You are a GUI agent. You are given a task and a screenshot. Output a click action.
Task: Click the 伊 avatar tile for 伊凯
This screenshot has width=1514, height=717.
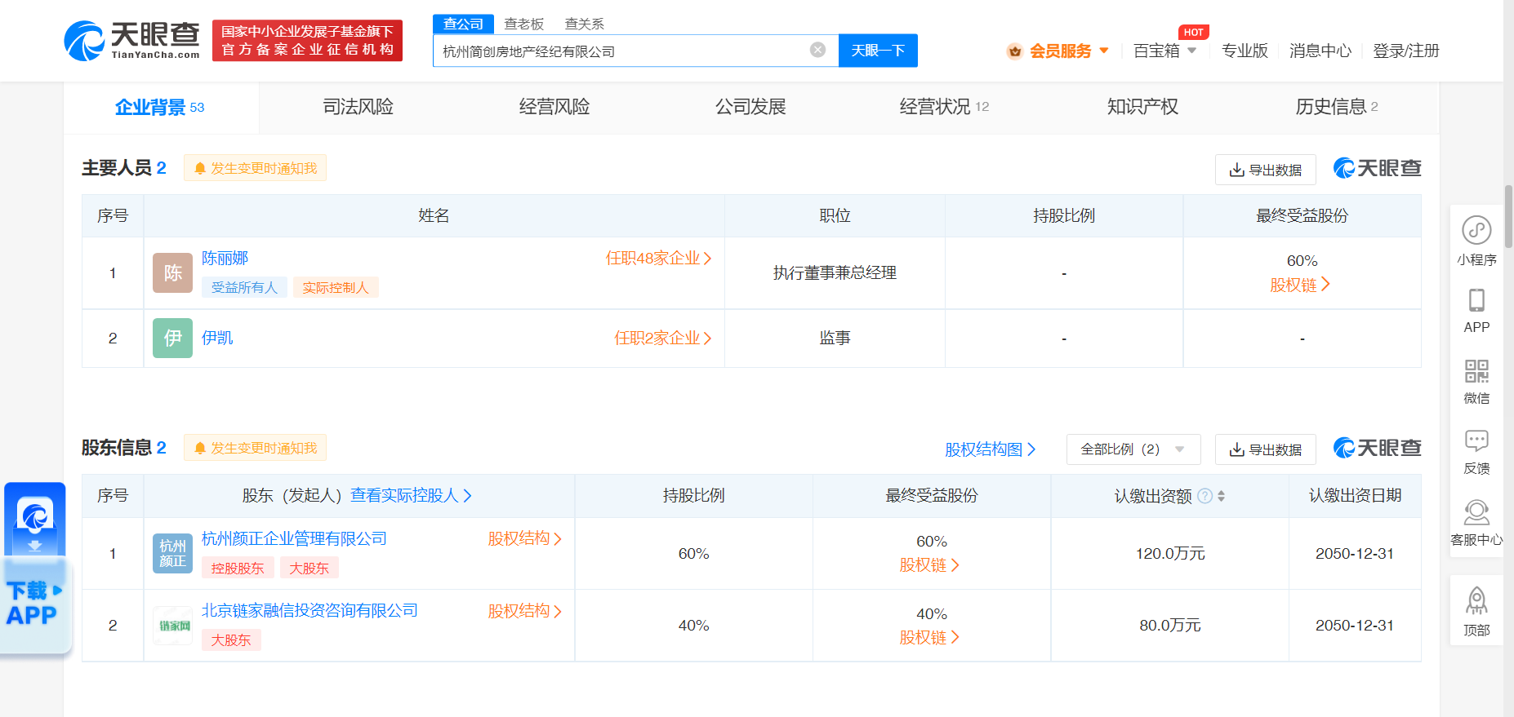click(x=172, y=338)
